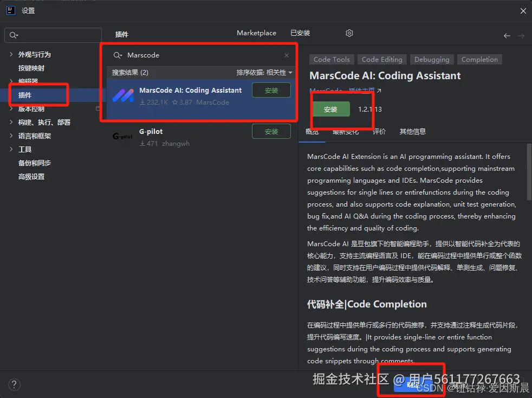532x398 pixels.
Task: Clear the Marscode plugin search text
Action: click(287, 55)
